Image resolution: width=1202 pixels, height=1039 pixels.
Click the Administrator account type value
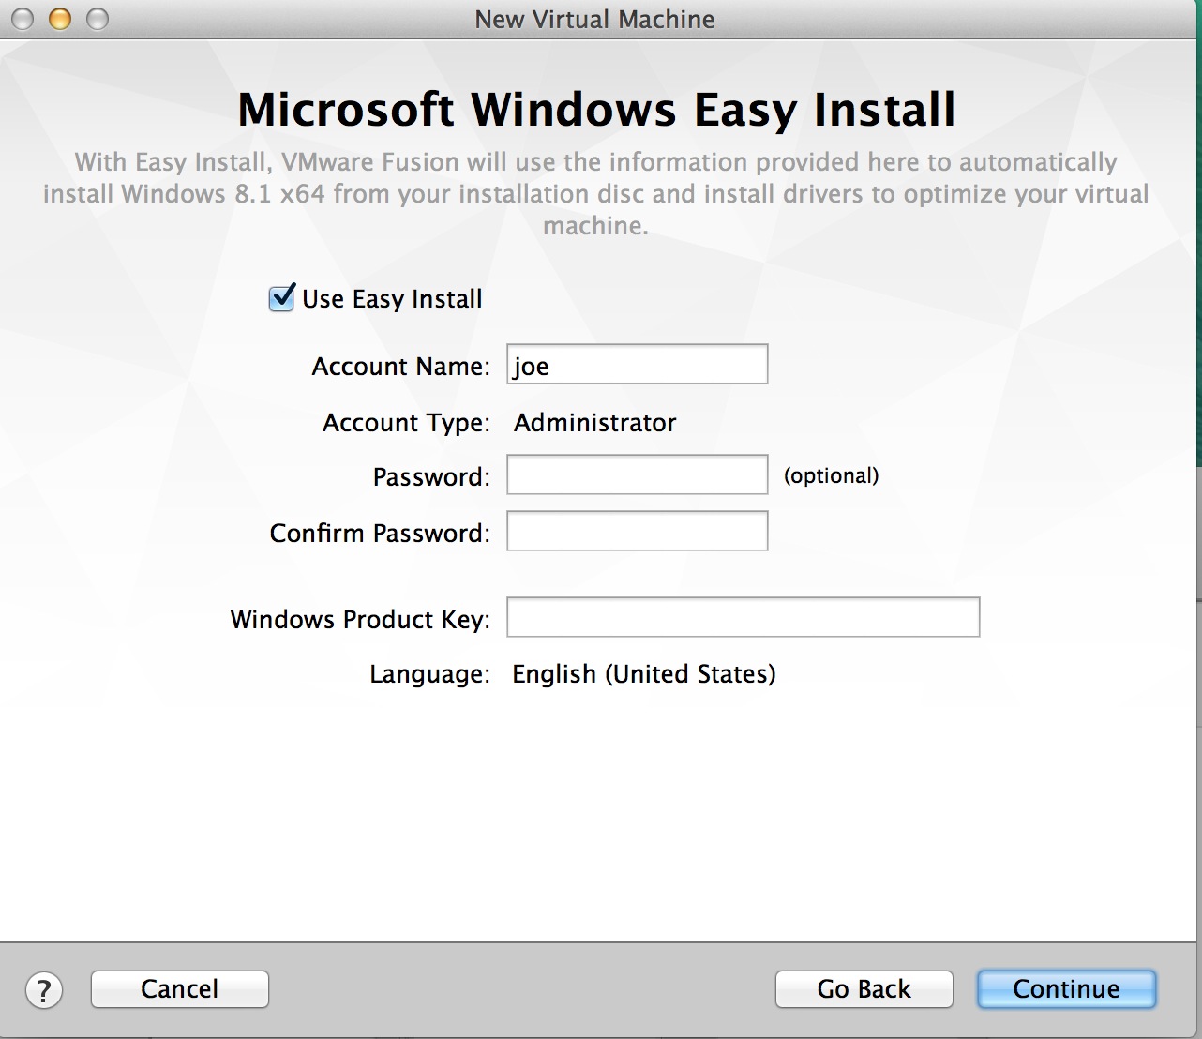(x=594, y=423)
